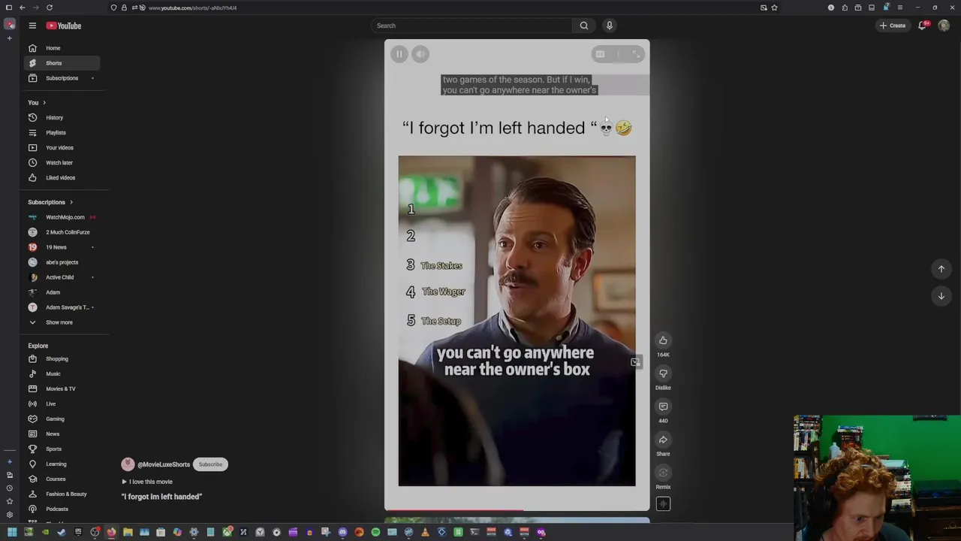Start voice search with microphone
Image resolution: width=961 pixels, height=541 pixels.
pyautogui.click(x=610, y=26)
